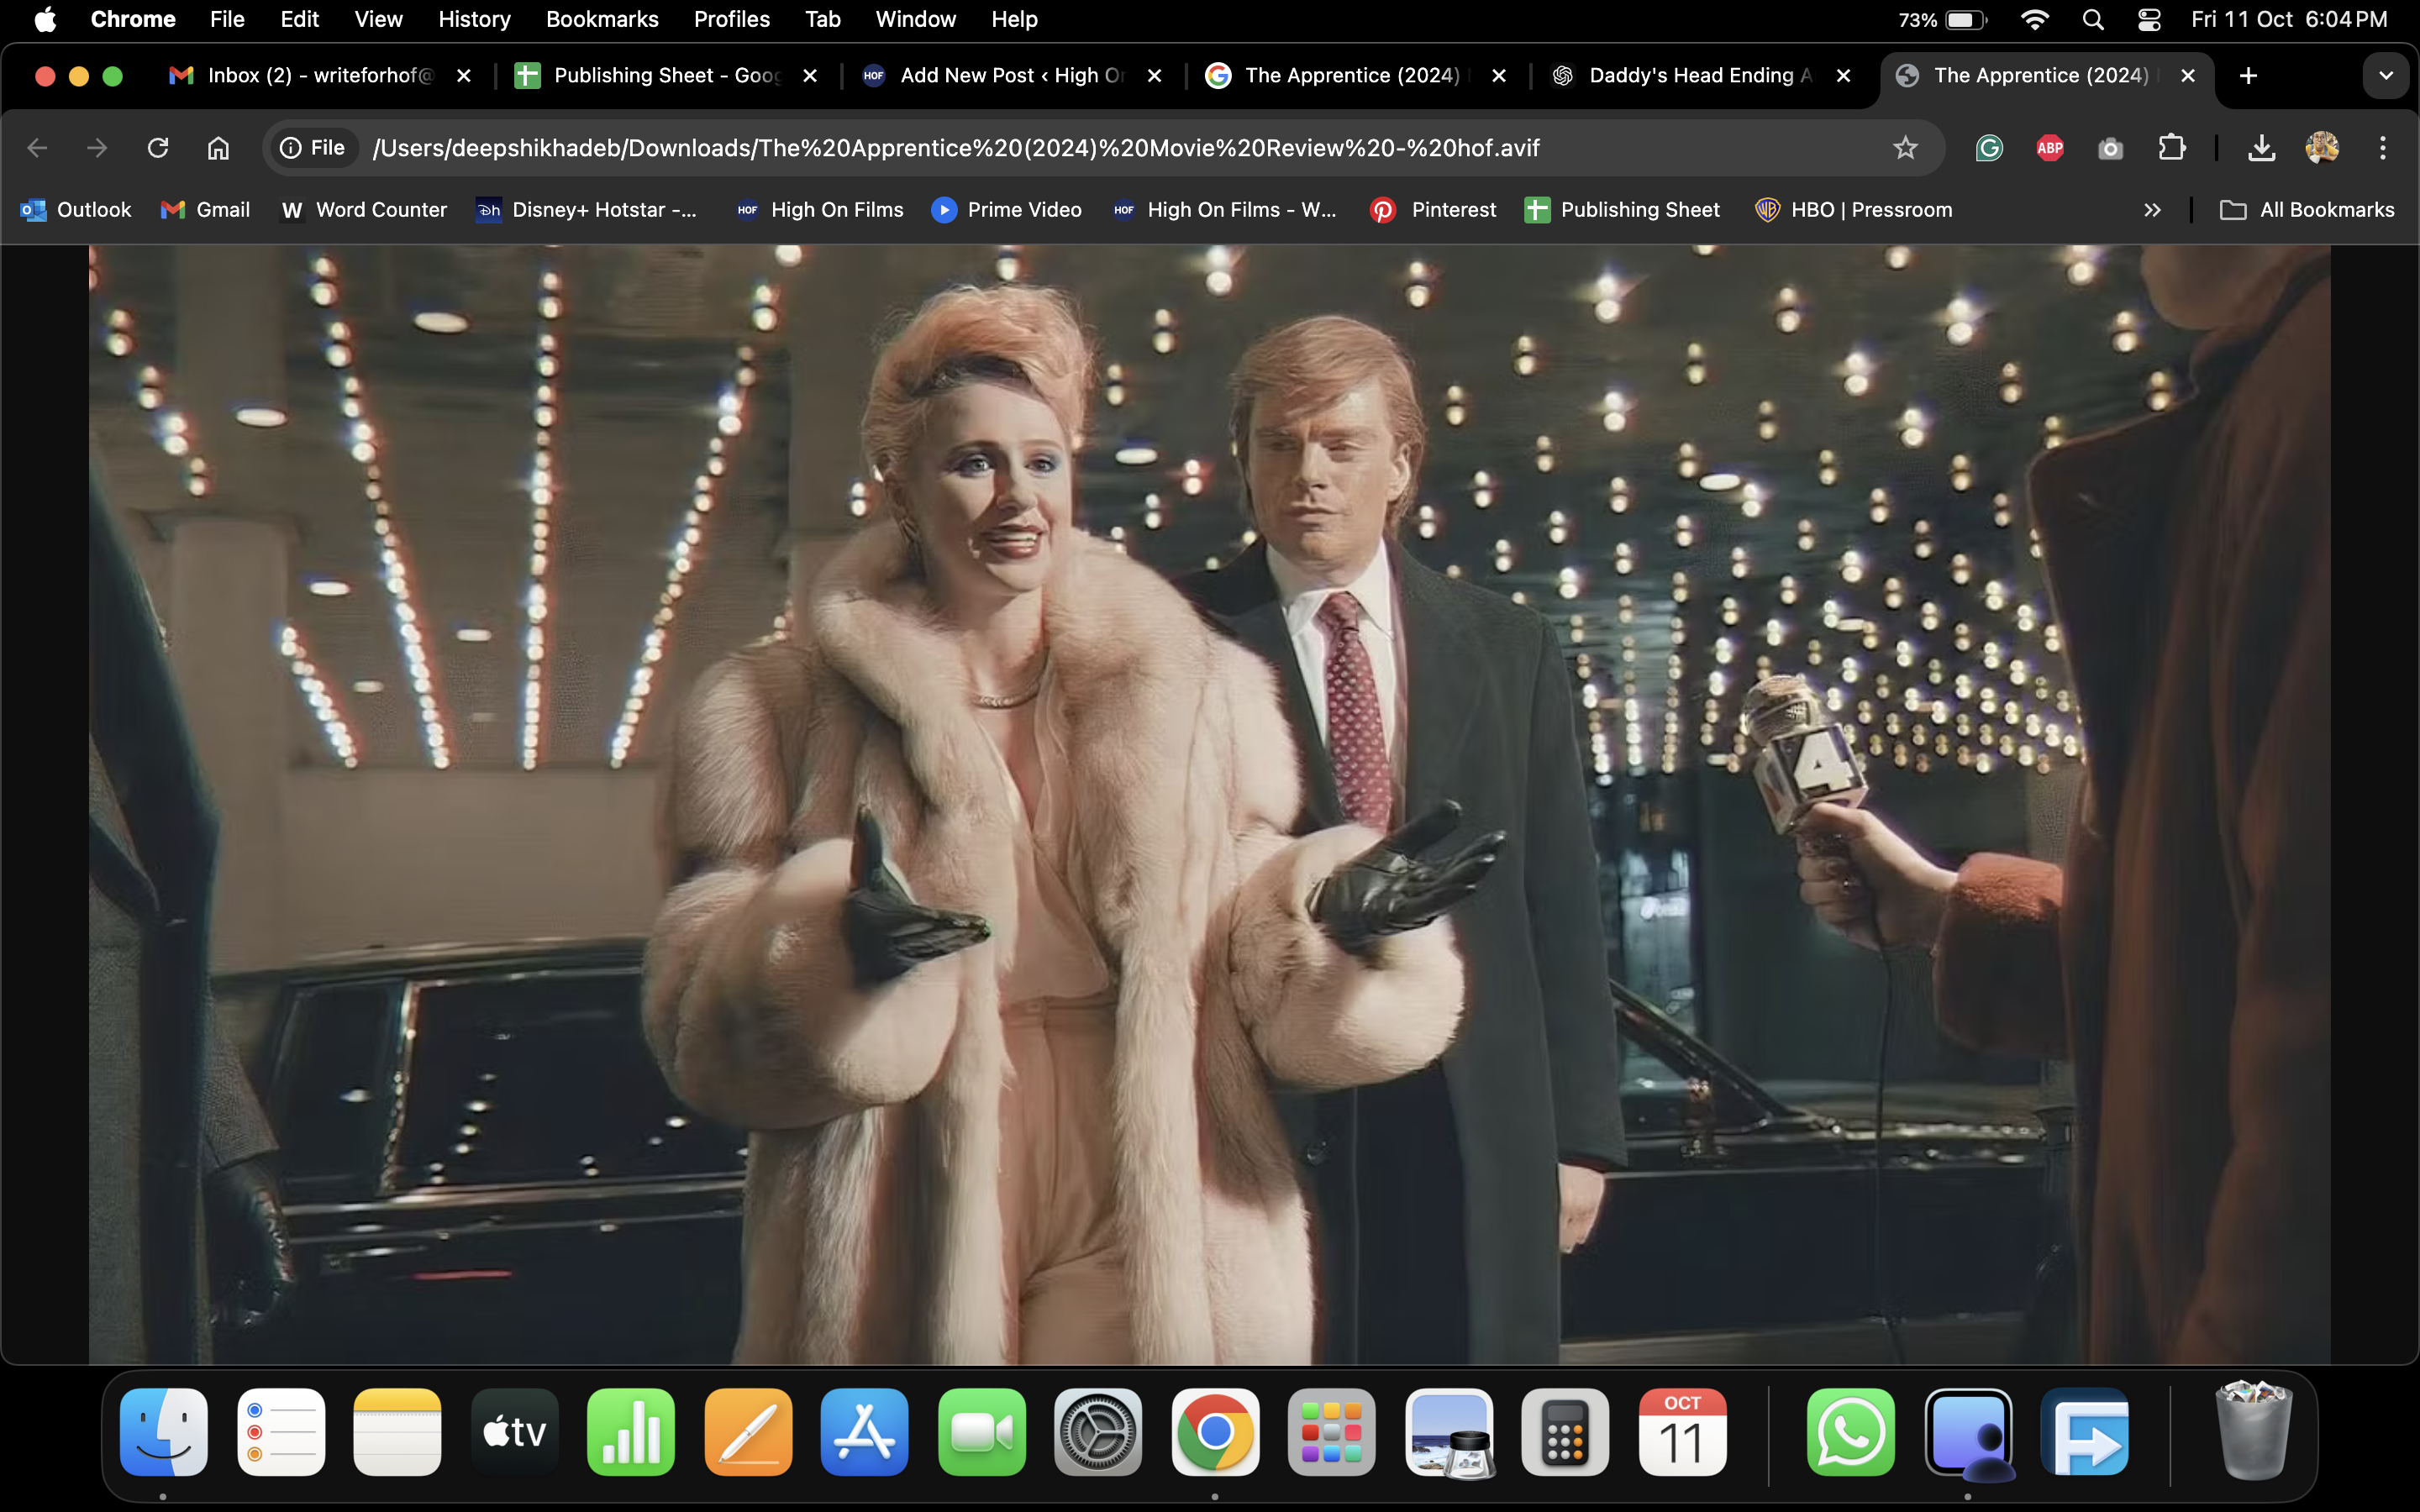Open the High On Films bookmark
The height and width of the screenshot is (1512, 2420).
pyautogui.click(x=820, y=210)
